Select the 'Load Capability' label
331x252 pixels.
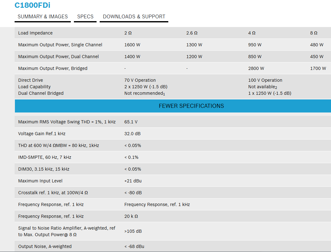click(x=34, y=87)
